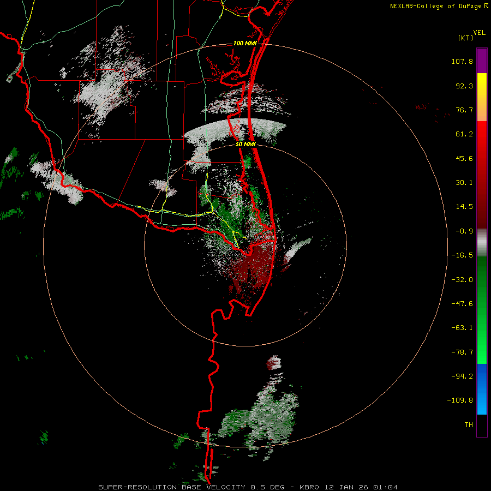This screenshot has height=491, width=491.
Task: Click the VEL legend title
Action: tap(479, 33)
